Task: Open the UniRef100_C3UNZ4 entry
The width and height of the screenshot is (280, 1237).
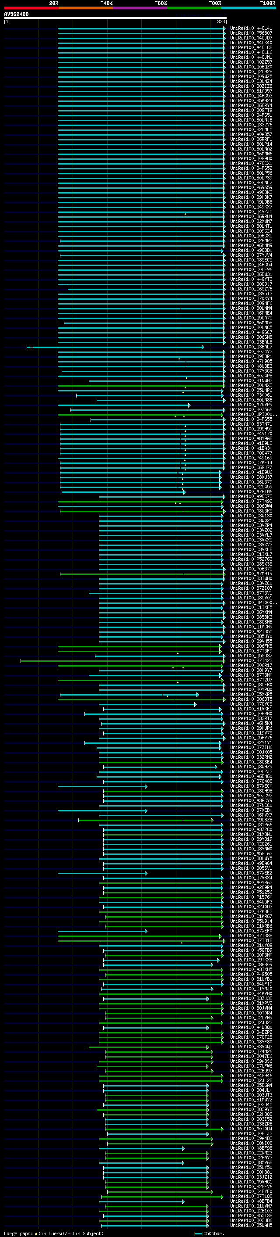Action: (251, 82)
